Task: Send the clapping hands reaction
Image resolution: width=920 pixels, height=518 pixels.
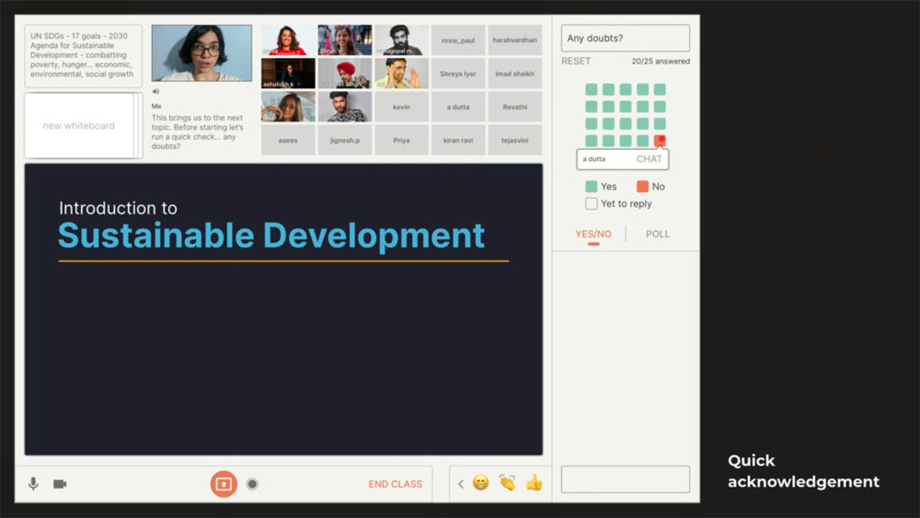Action: coord(507,483)
